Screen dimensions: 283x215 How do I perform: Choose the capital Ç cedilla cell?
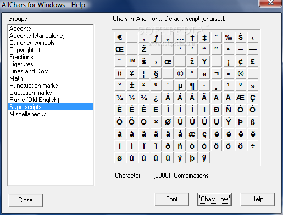[x=253, y=98]
